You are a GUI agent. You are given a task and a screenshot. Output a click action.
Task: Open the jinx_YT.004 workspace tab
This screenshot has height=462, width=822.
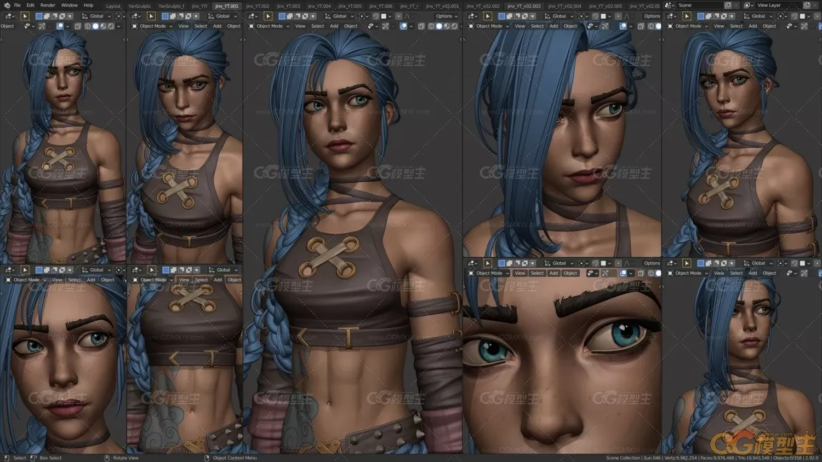point(319,6)
